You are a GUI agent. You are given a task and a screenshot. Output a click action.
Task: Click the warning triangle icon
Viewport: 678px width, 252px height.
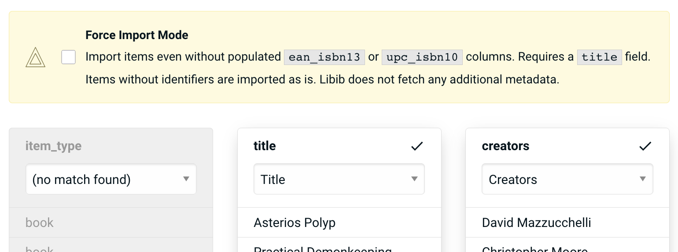click(x=35, y=58)
